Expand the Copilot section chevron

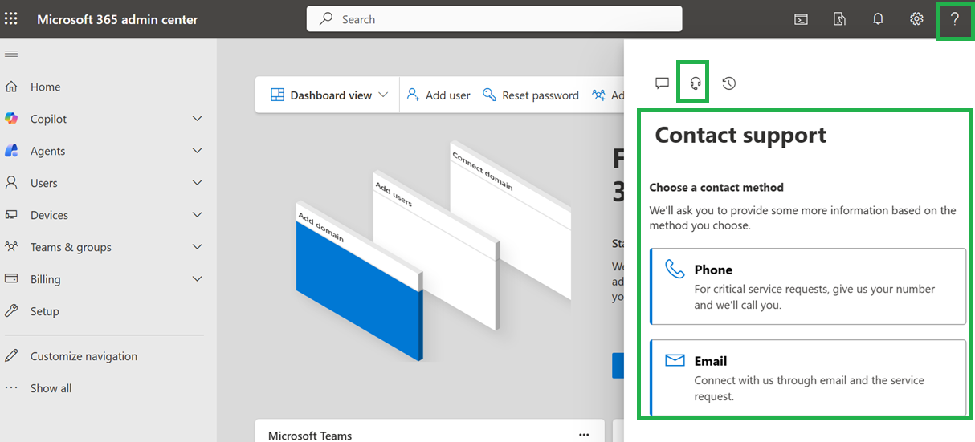[198, 119]
